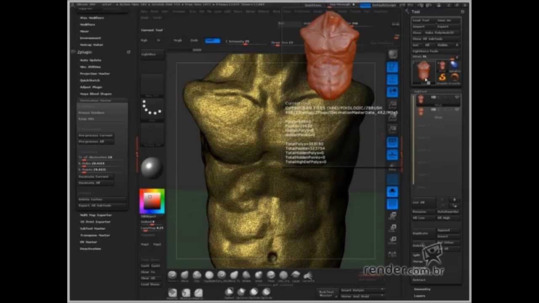Click the Tool palette dock icon
This screenshot has width=539, height=303.
(x=462, y=12)
